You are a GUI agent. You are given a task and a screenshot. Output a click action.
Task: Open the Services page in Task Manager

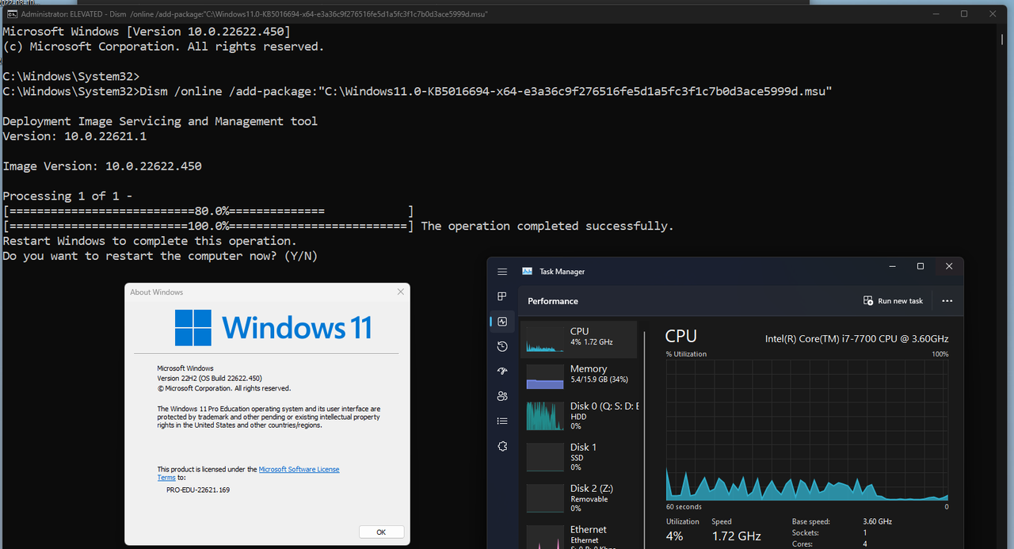pos(502,446)
